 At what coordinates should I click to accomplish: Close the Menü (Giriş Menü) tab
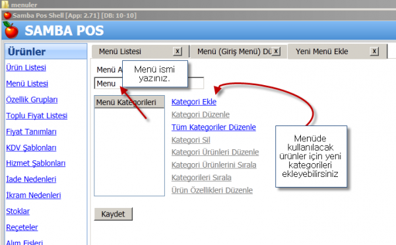pyautogui.click(x=276, y=52)
